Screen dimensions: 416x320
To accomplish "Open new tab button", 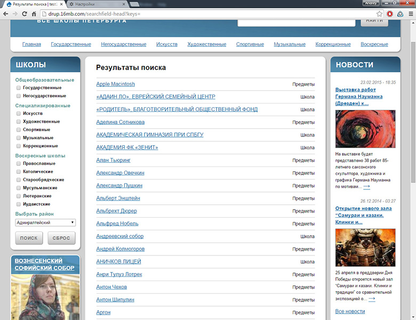I will tap(134, 4).
